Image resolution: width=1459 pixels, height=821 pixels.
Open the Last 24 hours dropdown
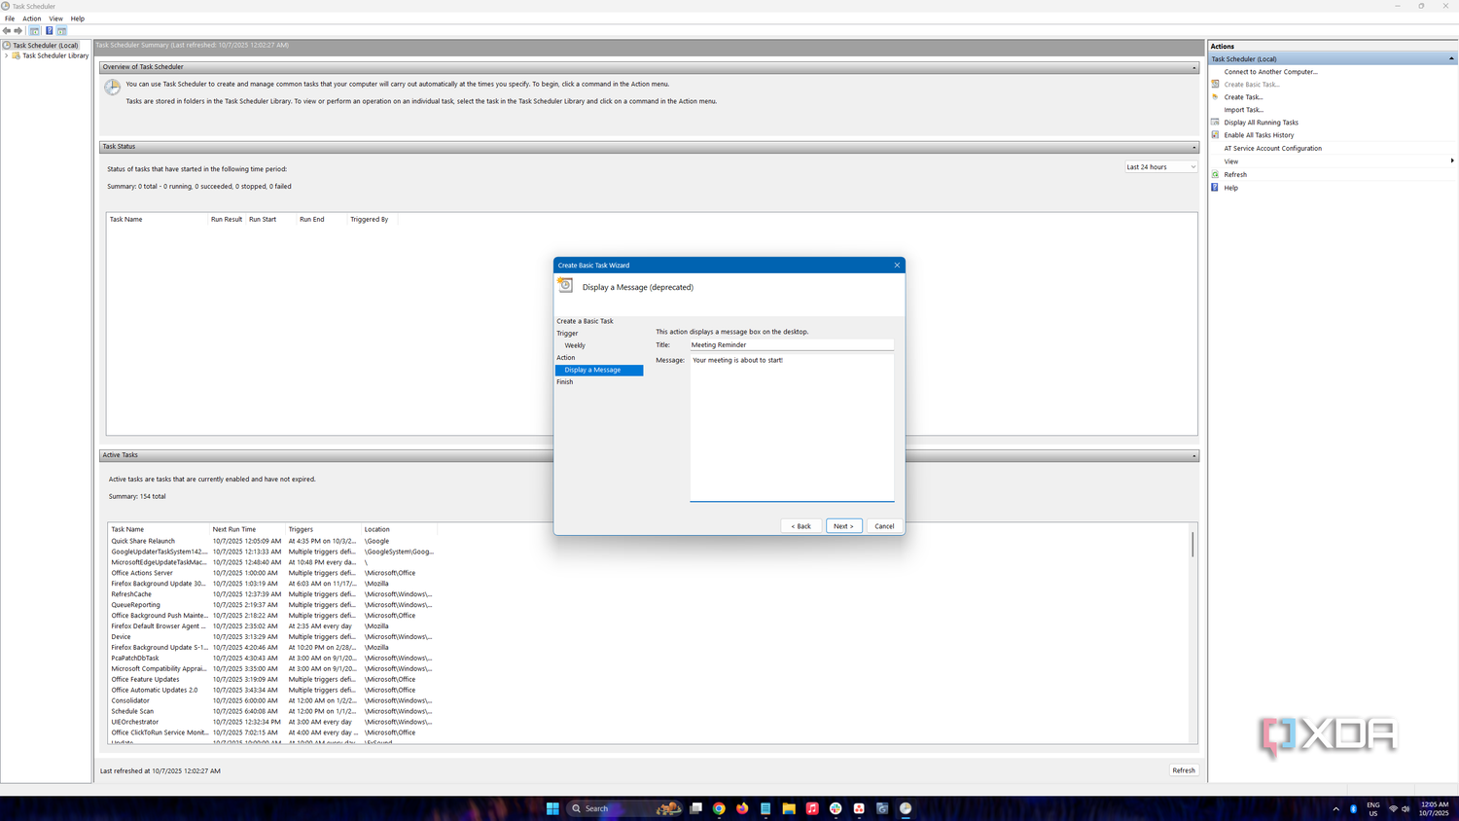point(1161,167)
